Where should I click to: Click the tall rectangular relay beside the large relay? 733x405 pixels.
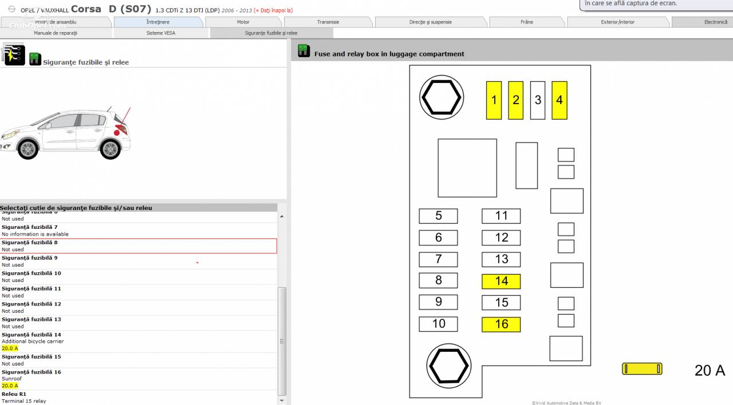tap(526, 165)
